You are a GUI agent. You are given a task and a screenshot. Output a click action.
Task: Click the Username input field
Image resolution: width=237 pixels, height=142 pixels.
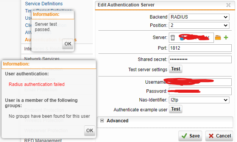pos(200,82)
